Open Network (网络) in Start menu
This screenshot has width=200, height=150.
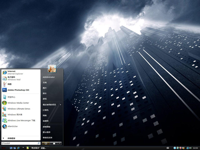click(x=45, y=116)
